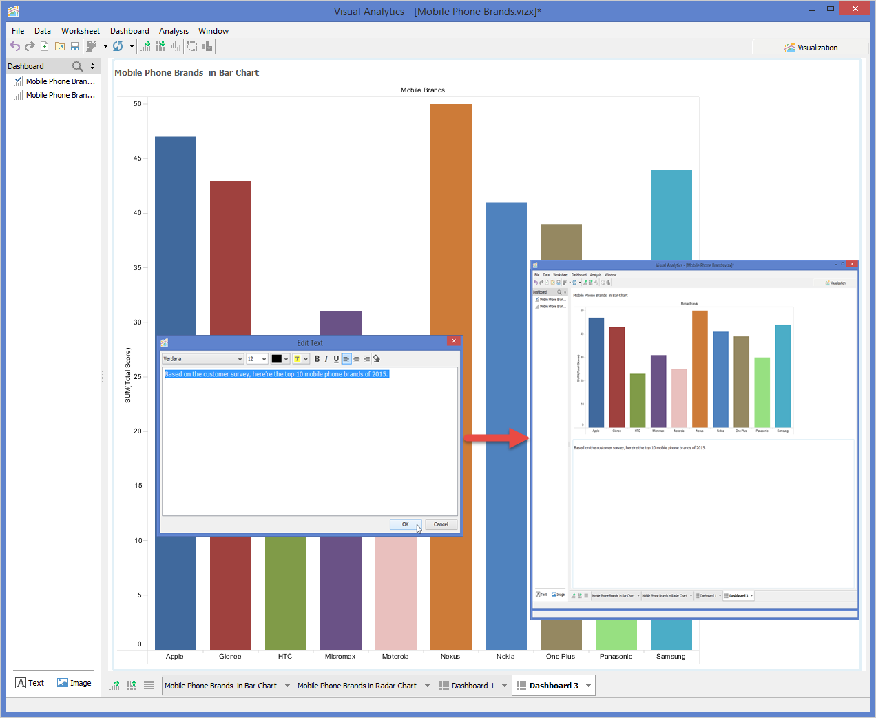
Task: Open the Worksheet menu
Action: (x=81, y=31)
